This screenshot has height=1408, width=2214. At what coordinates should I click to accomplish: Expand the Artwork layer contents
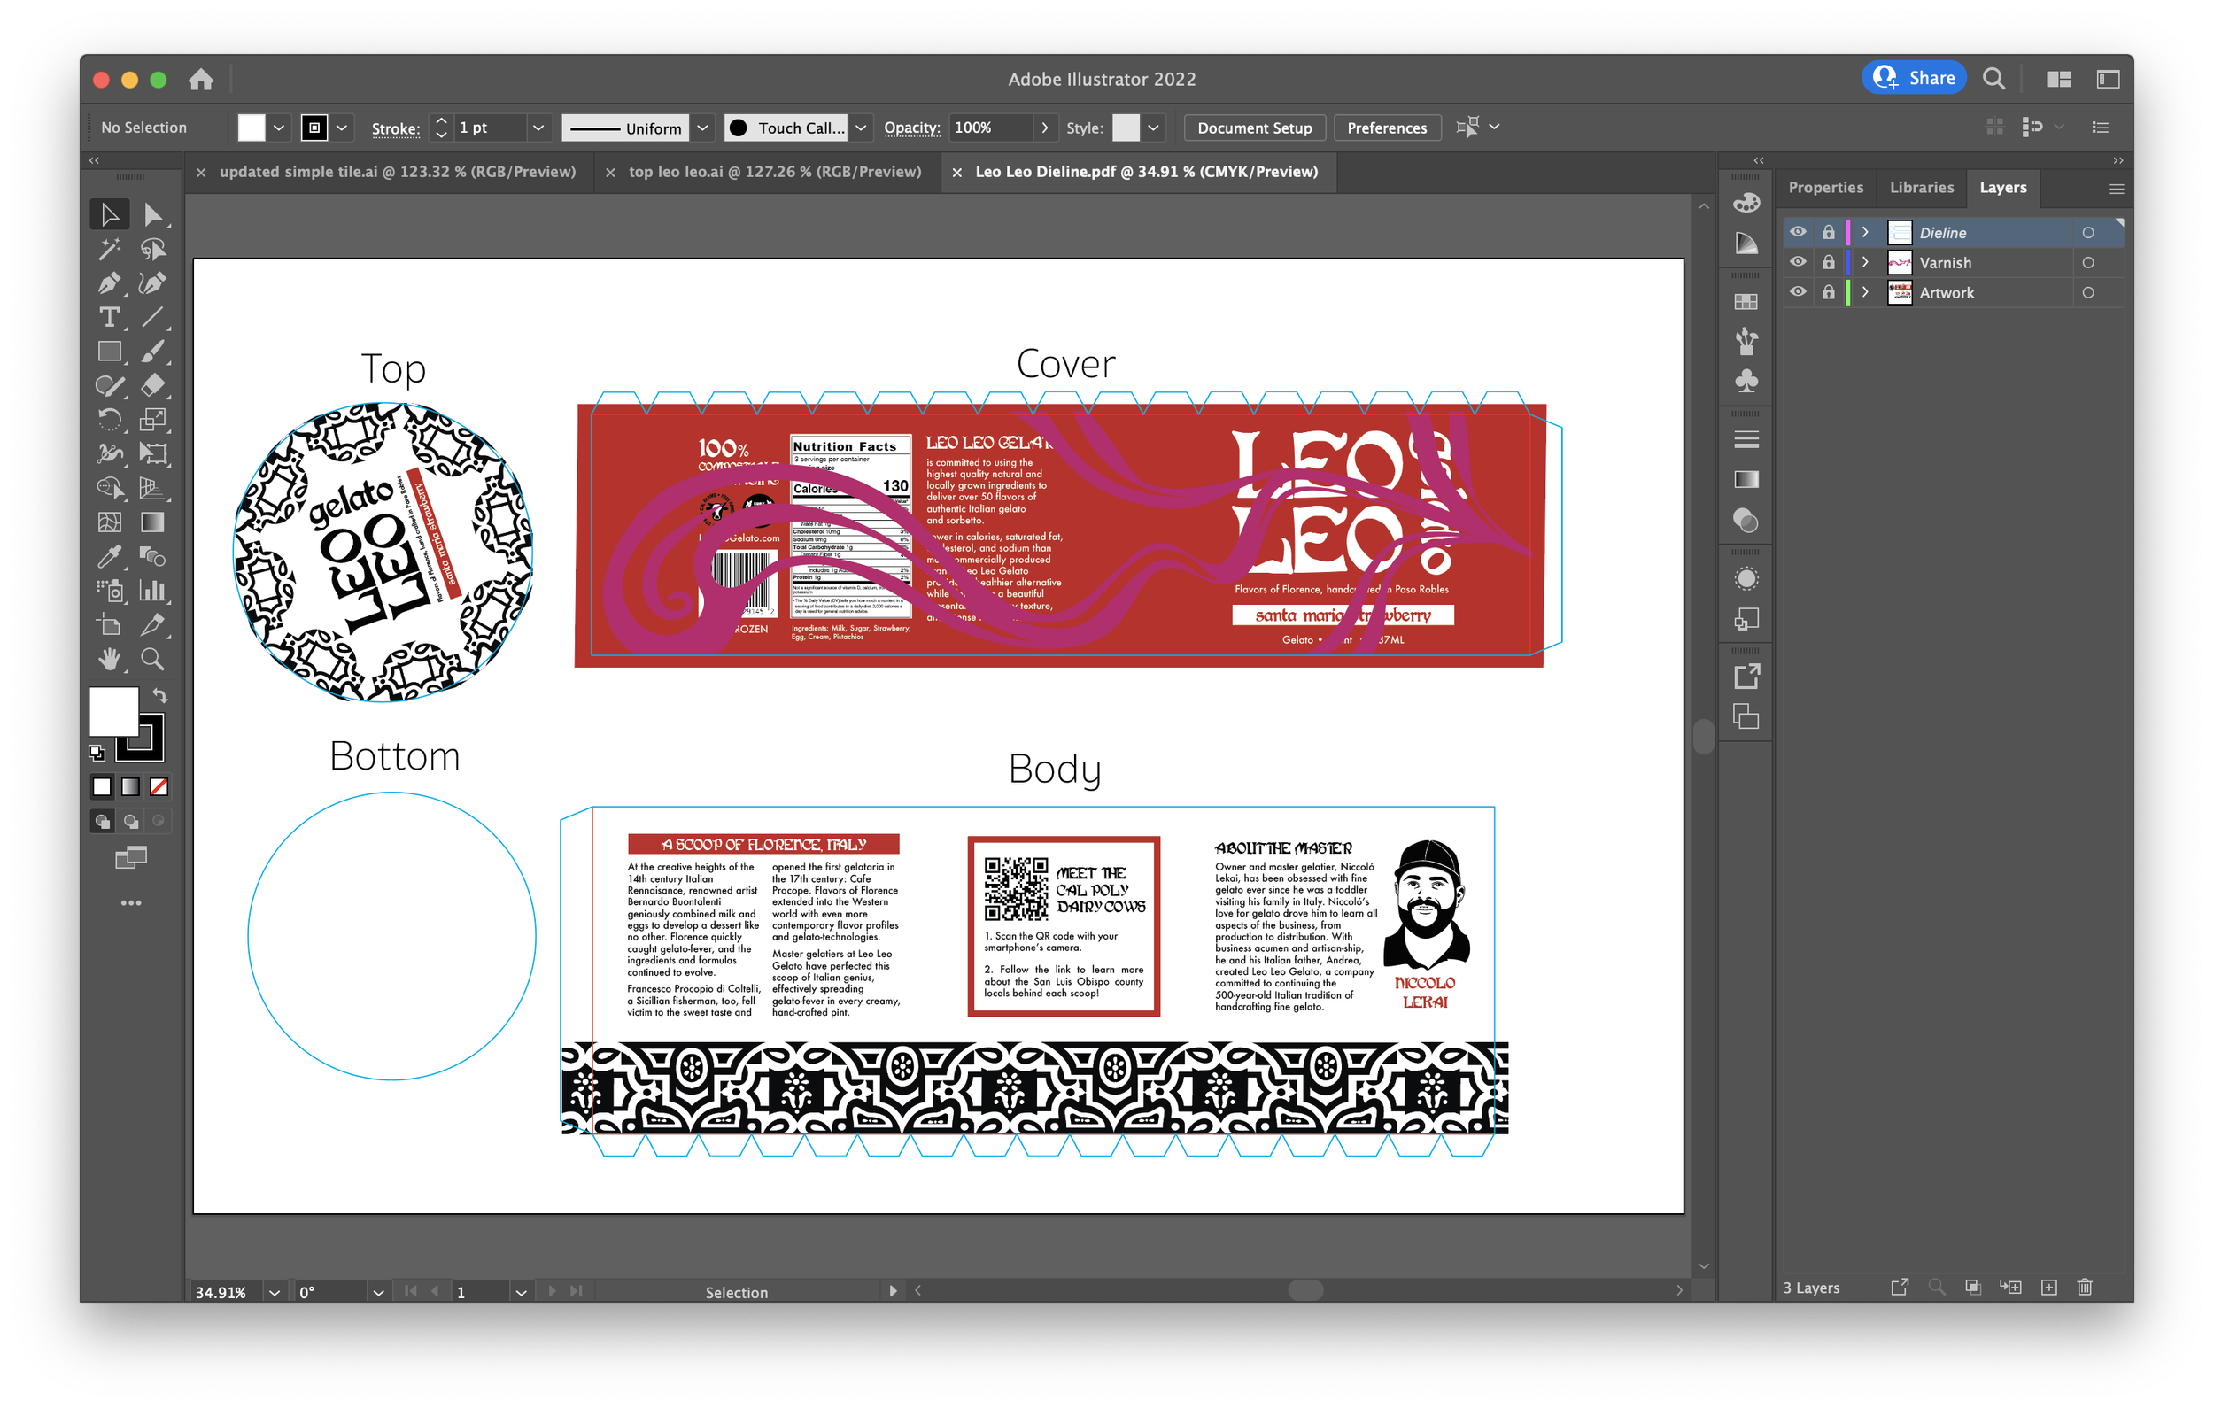(x=1864, y=292)
